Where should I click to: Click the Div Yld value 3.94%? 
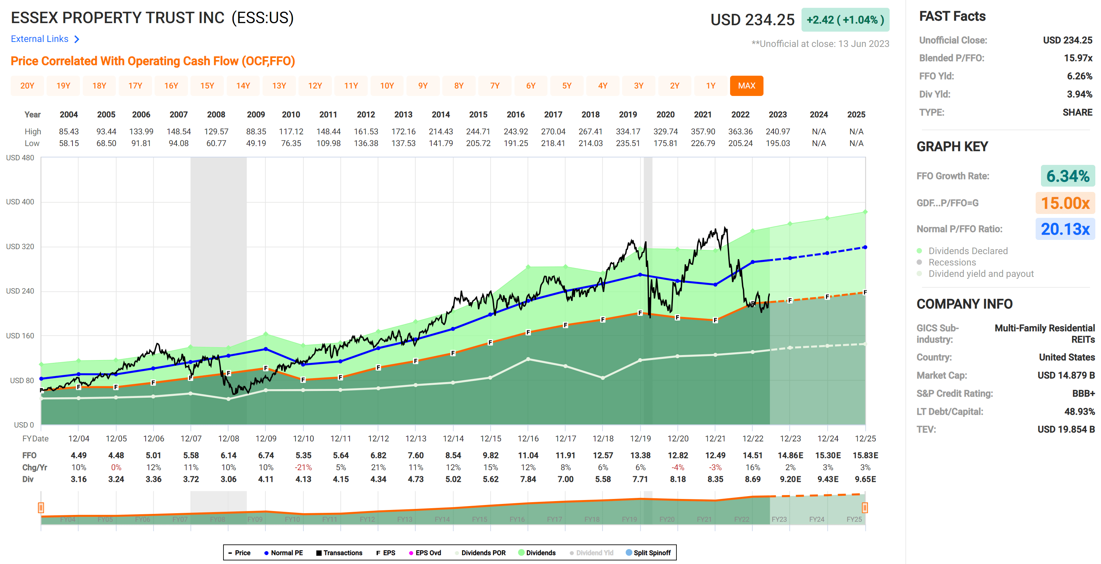coord(1079,94)
